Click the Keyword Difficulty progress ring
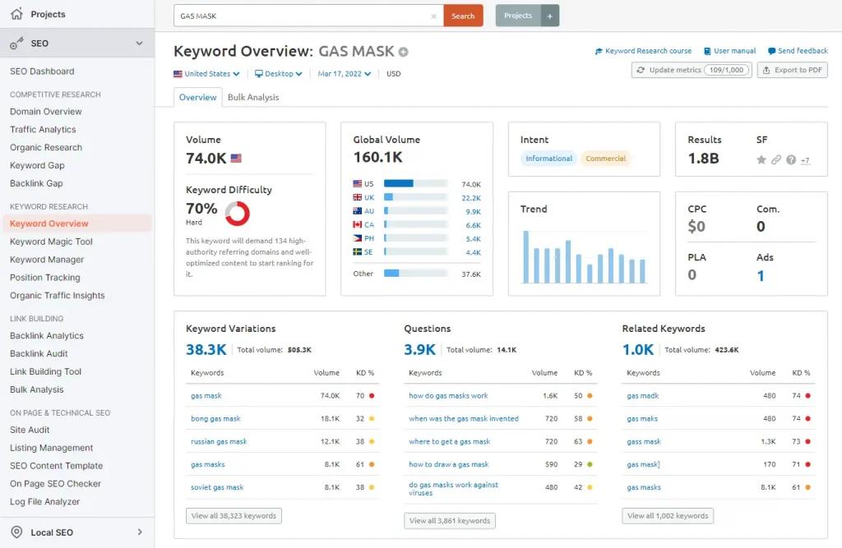The image size is (842, 548). tap(237, 214)
